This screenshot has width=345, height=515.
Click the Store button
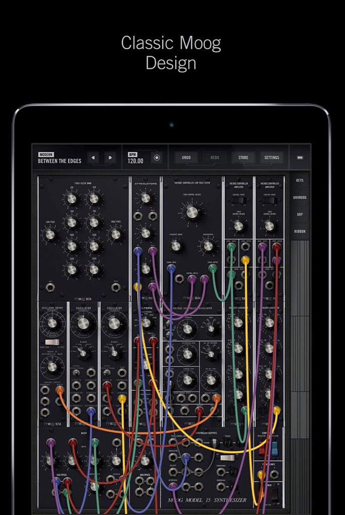[x=243, y=157]
